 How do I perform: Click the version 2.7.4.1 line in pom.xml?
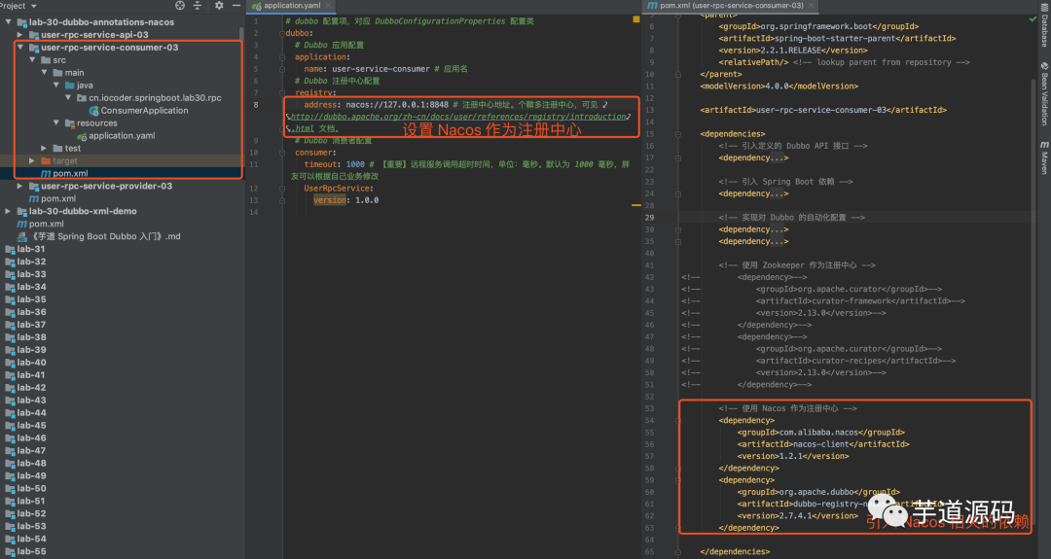798,515
